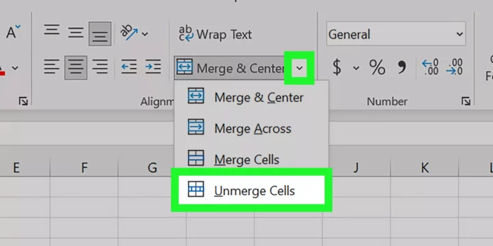
Task: Click Decrease Indent icon
Action: point(129,67)
